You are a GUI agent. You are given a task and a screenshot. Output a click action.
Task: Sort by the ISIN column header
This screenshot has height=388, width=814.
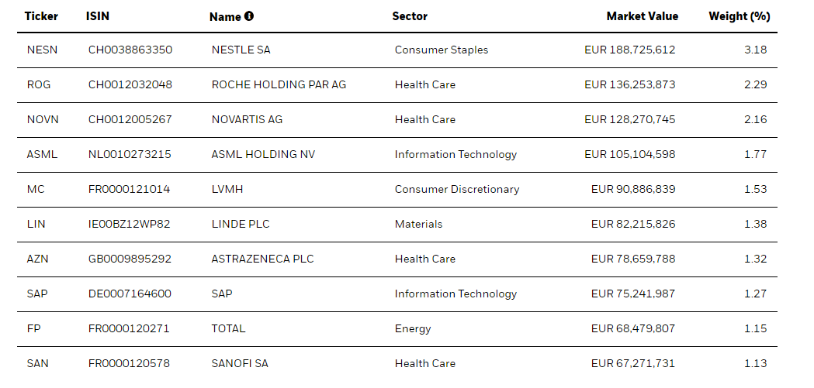[x=96, y=16]
